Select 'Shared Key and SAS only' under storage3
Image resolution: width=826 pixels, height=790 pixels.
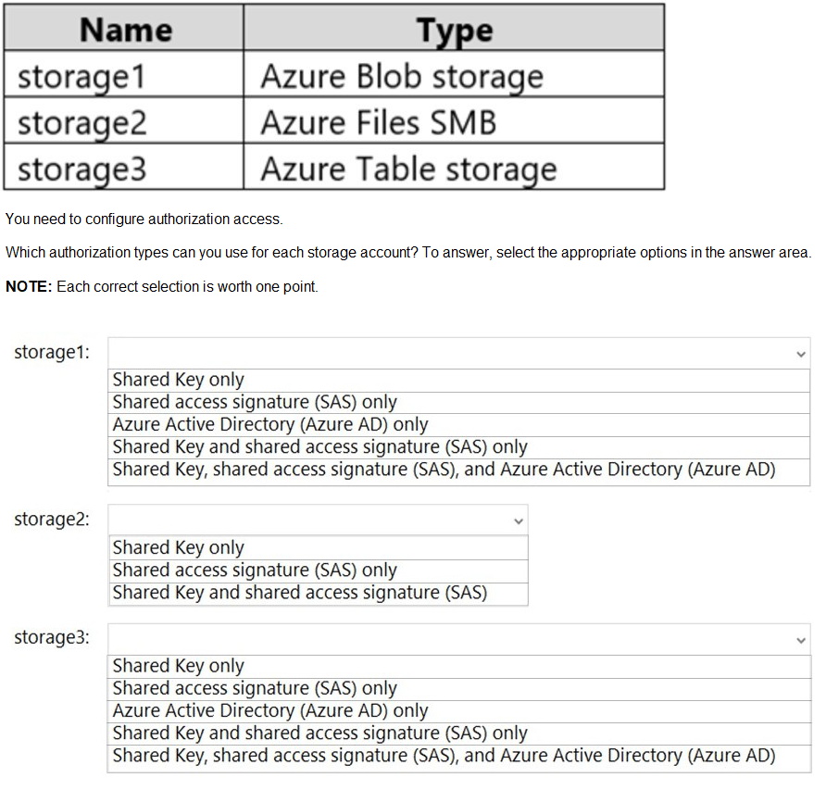319,733
